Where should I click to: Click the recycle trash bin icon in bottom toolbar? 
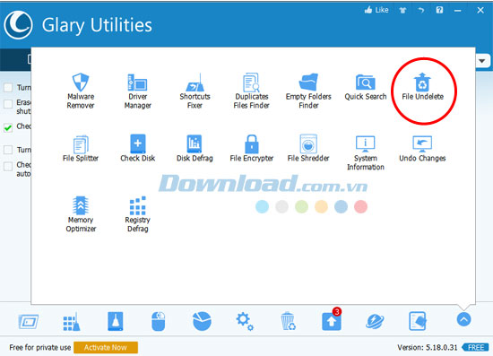pos(288,321)
